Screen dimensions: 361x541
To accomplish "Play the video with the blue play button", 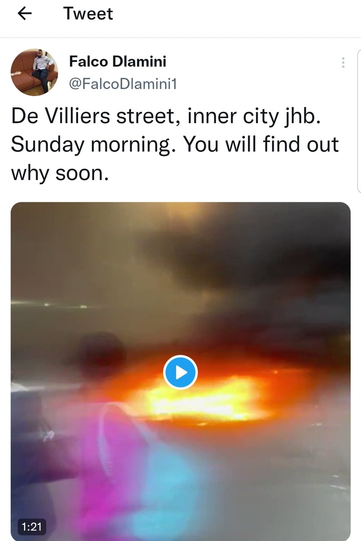I will pyautogui.click(x=180, y=372).
